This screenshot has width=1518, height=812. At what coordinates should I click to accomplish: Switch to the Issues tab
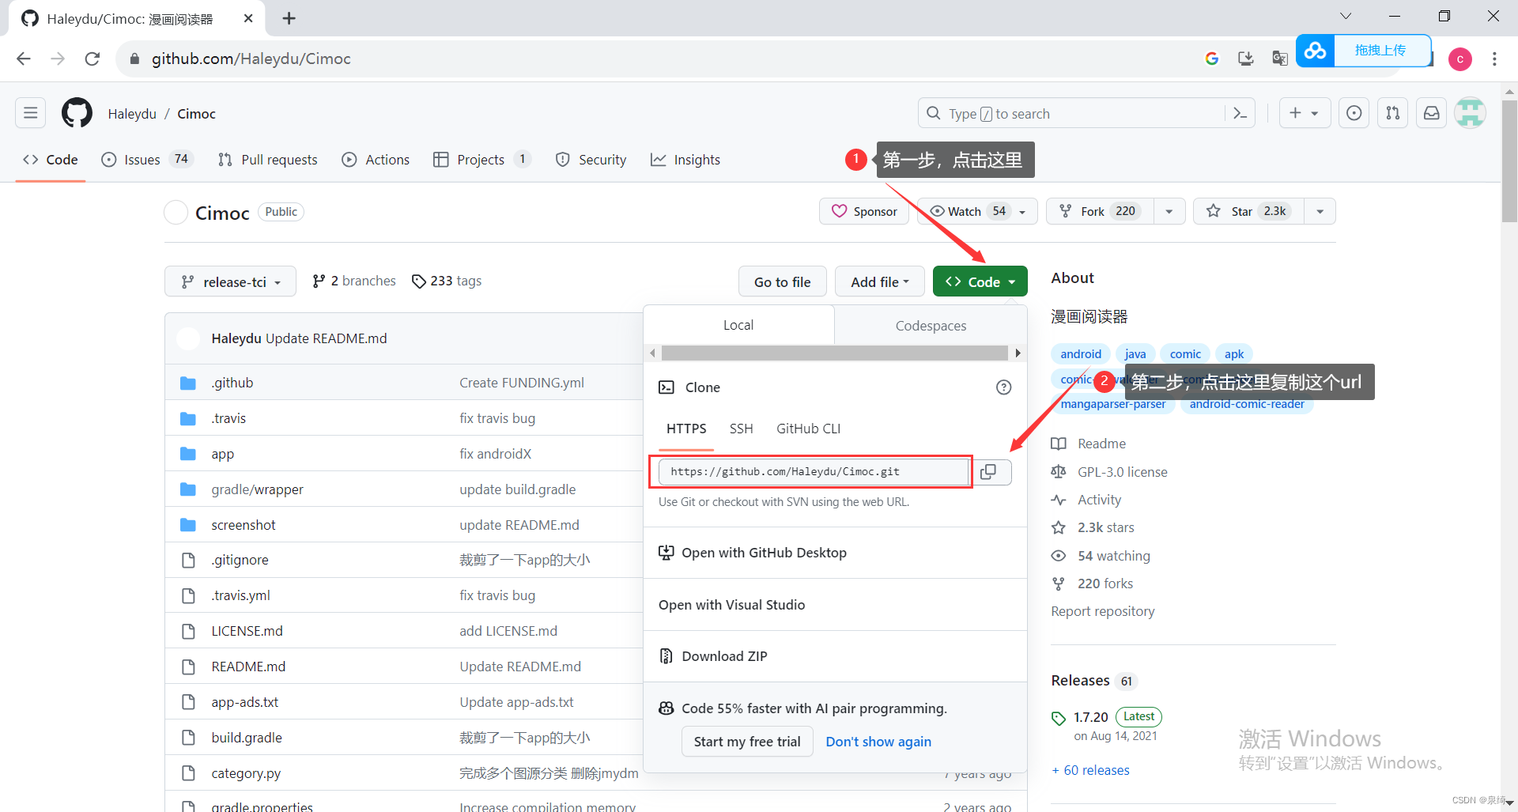click(x=147, y=160)
